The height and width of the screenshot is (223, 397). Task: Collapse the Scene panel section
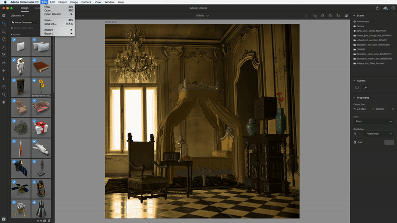[354, 15]
